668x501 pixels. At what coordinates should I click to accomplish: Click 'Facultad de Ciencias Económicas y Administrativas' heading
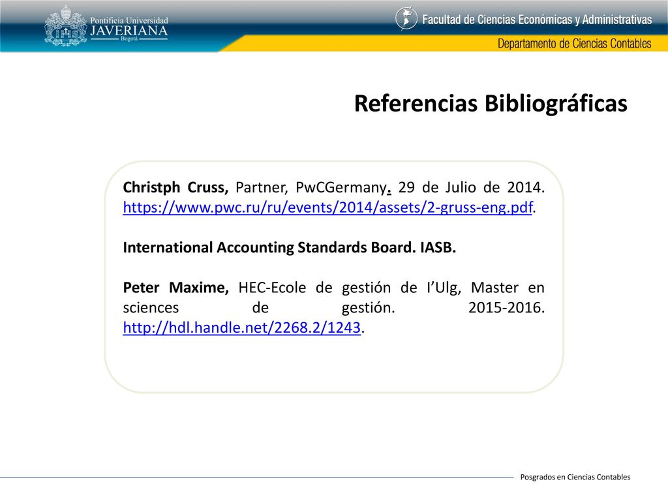537,20
